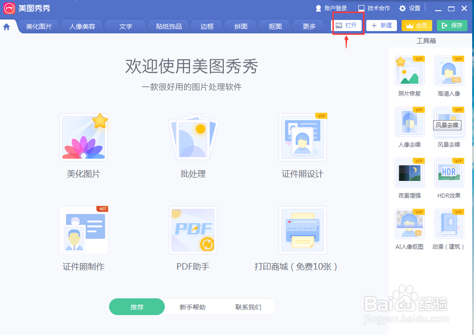Click the 打印商城（免费10张）text label
474x335 pixels.
click(x=296, y=266)
